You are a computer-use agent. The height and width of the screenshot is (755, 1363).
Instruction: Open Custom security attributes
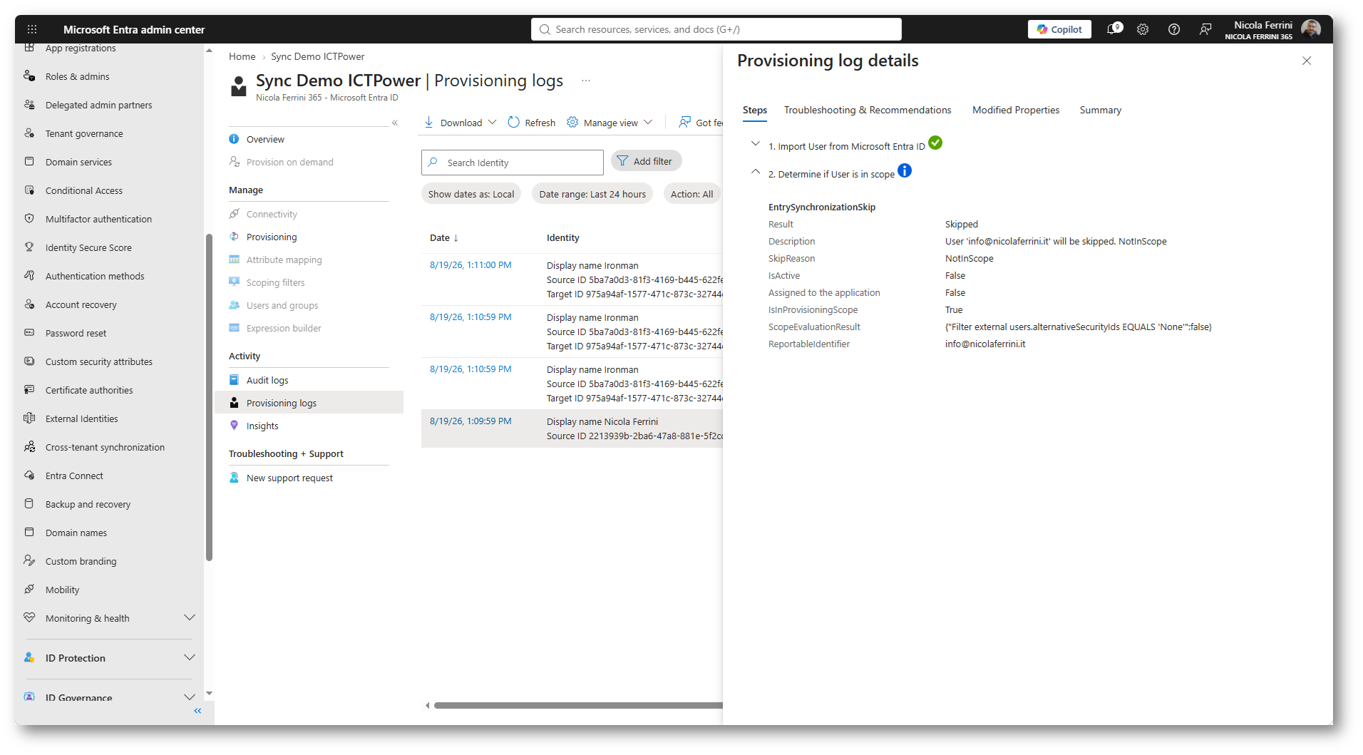pyautogui.click(x=99, y=361)
